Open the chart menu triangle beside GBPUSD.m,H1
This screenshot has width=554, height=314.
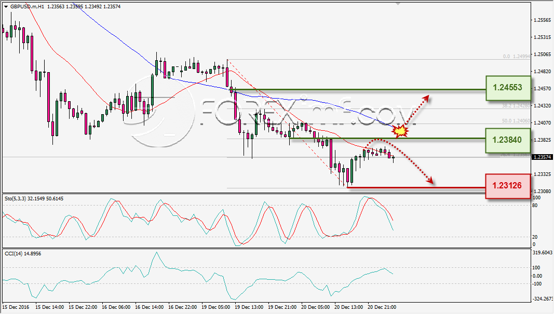coord(6,6)
